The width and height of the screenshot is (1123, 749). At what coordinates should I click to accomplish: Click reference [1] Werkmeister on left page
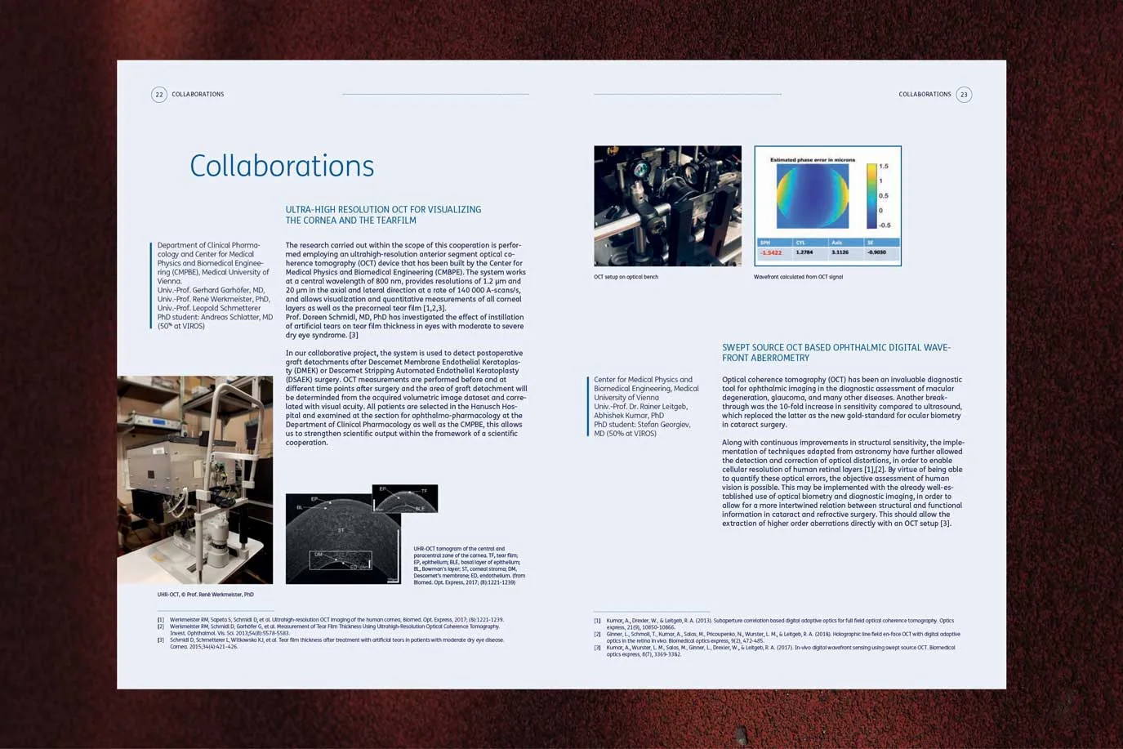335,620
